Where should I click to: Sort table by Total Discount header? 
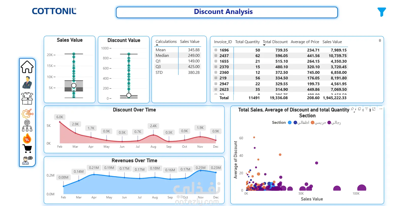click(x=275, y=42)
